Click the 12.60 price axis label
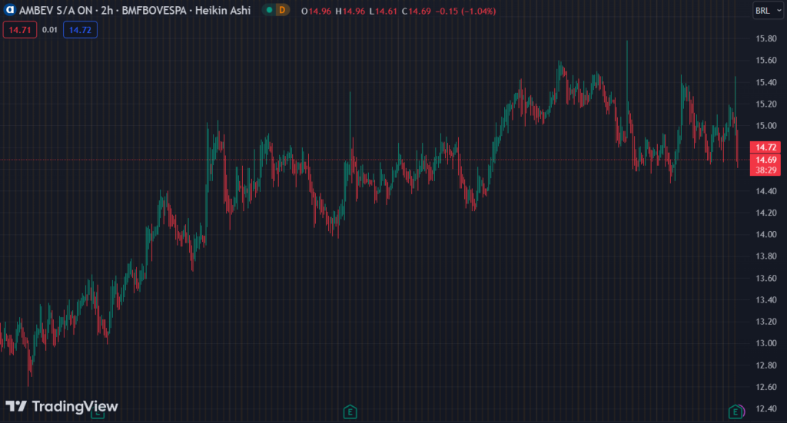 pos(766,387)
